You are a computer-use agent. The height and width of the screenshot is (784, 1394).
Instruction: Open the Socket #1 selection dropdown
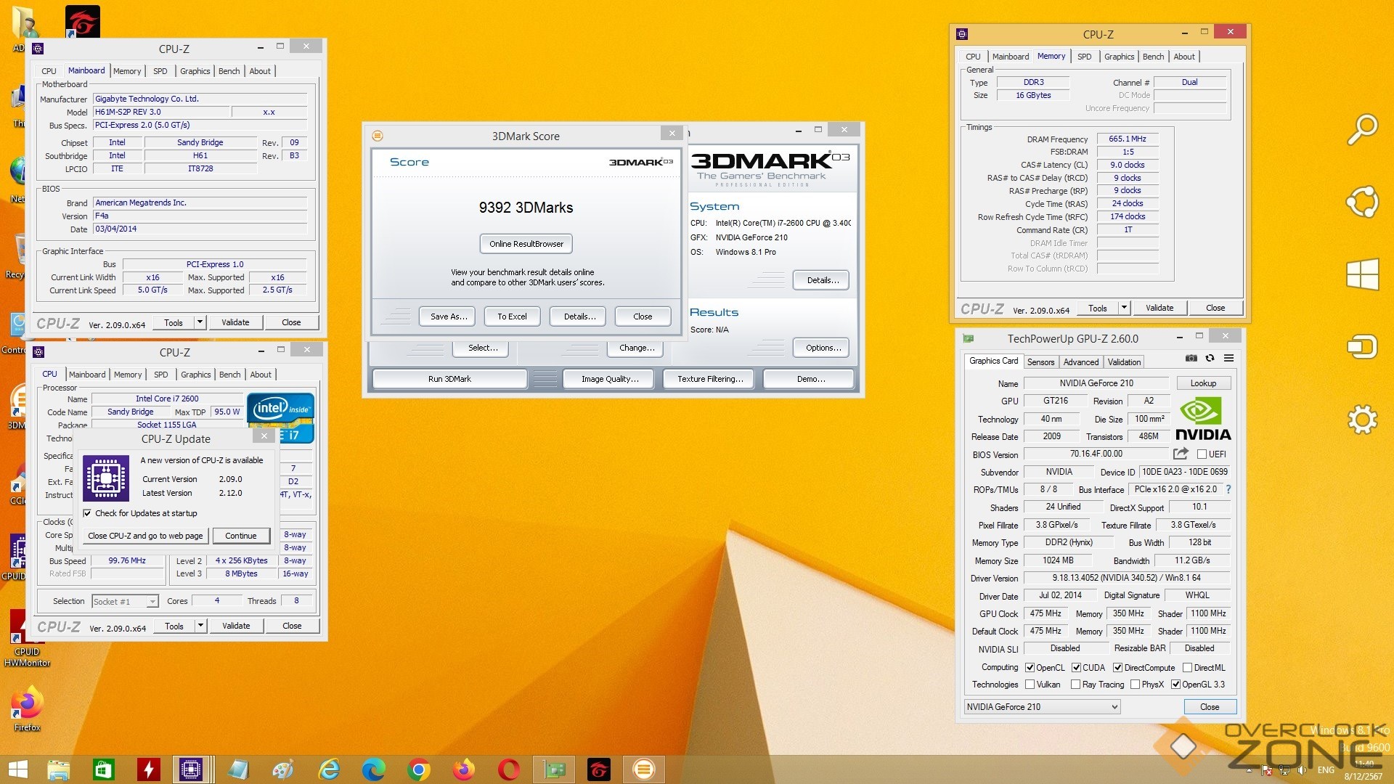coord(152,602)
